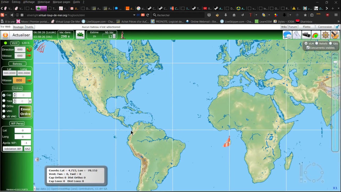The width and height of the screenshot is (341, 192).
Task: Open the Marque-pages menu
Action: 62,2
